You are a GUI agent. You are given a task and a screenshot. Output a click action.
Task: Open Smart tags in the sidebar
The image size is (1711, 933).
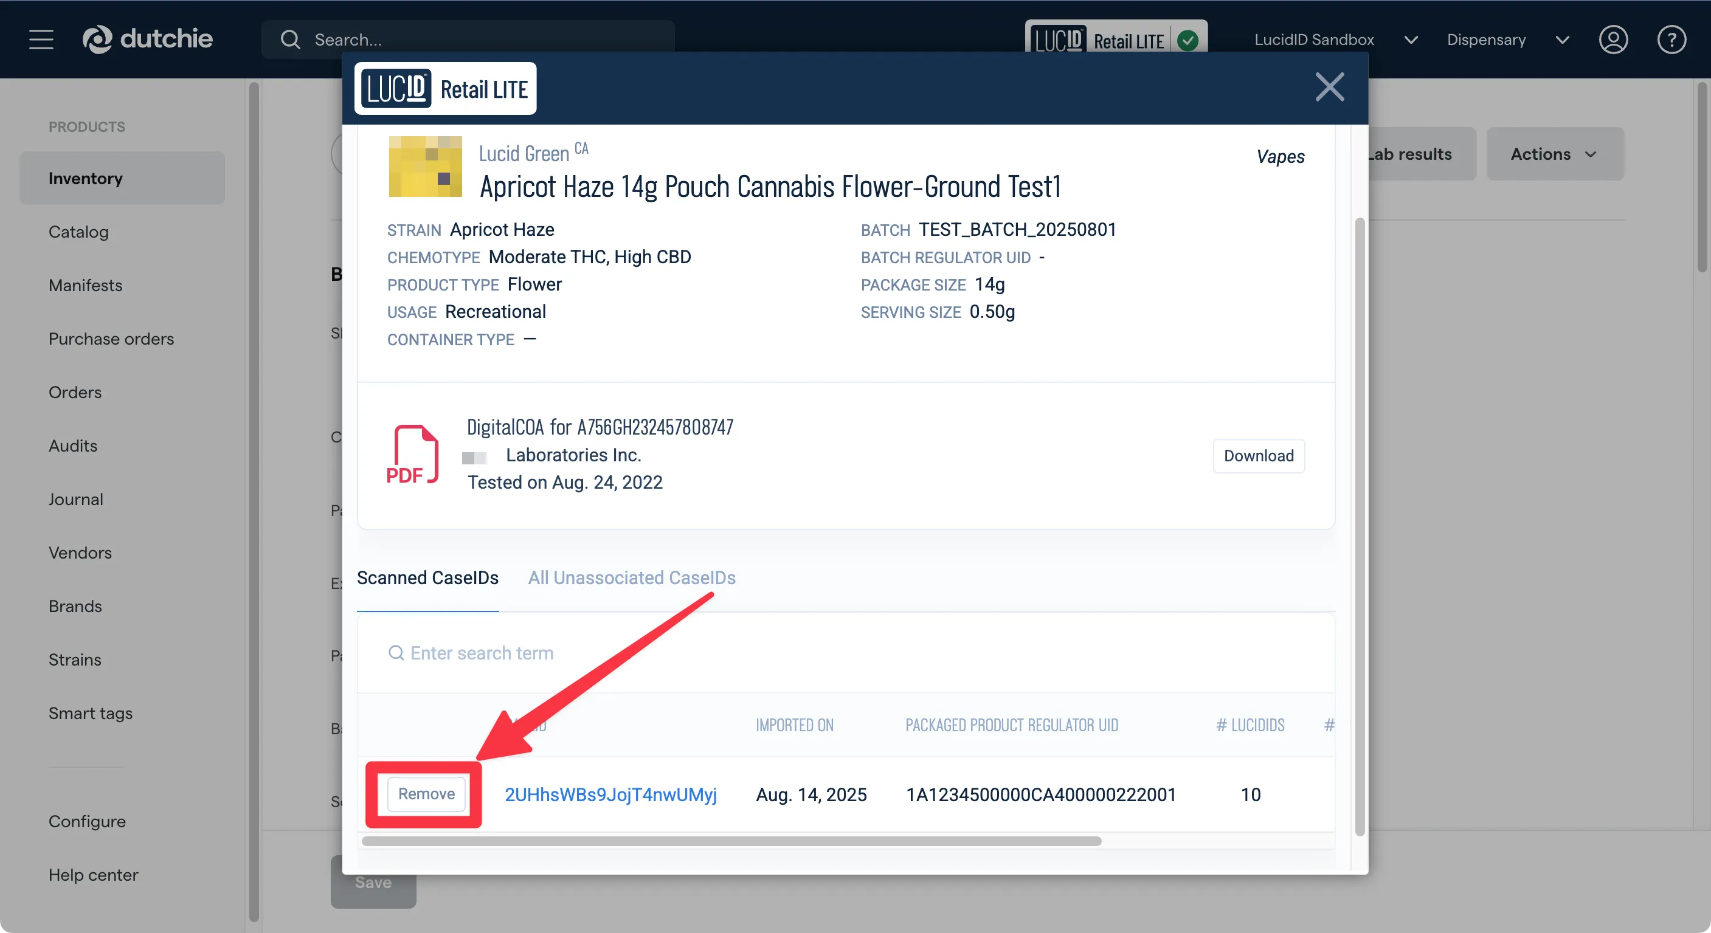click(91, 713)
